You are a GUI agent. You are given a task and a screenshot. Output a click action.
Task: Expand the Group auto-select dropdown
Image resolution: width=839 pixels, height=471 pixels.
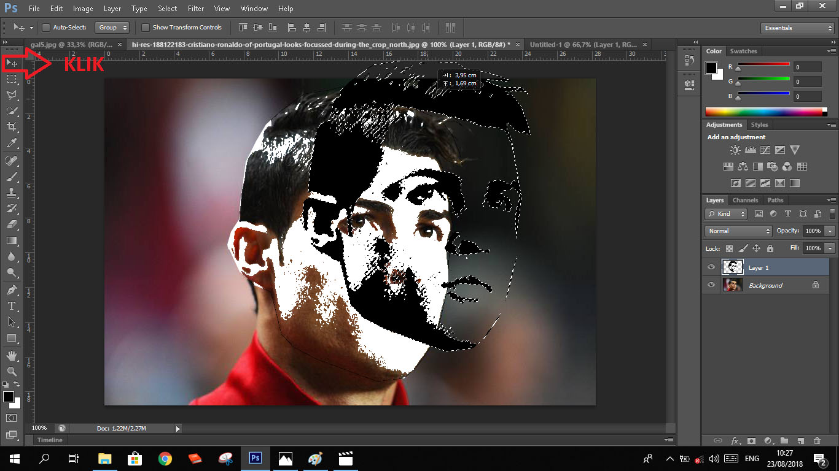(x=113, y=28)
